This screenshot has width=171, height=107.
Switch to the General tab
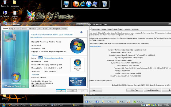(5, 29)
